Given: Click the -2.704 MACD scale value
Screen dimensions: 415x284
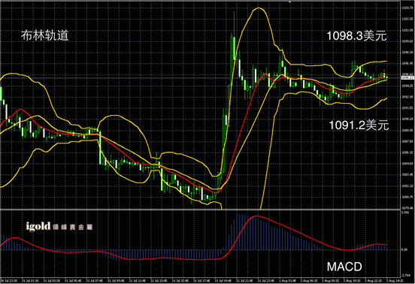Looking at the screenshot, I should click(405, 276).
